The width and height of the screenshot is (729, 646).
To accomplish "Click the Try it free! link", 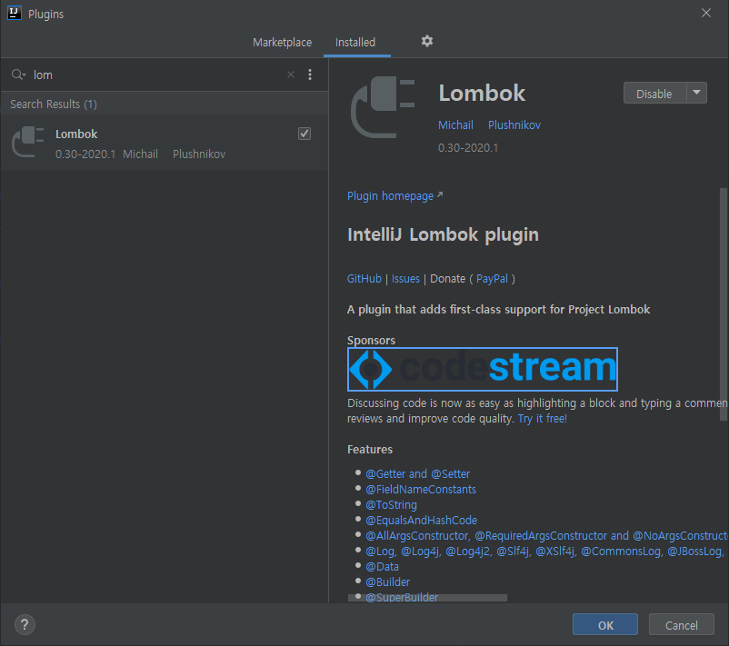I will [x=542, y=418].
